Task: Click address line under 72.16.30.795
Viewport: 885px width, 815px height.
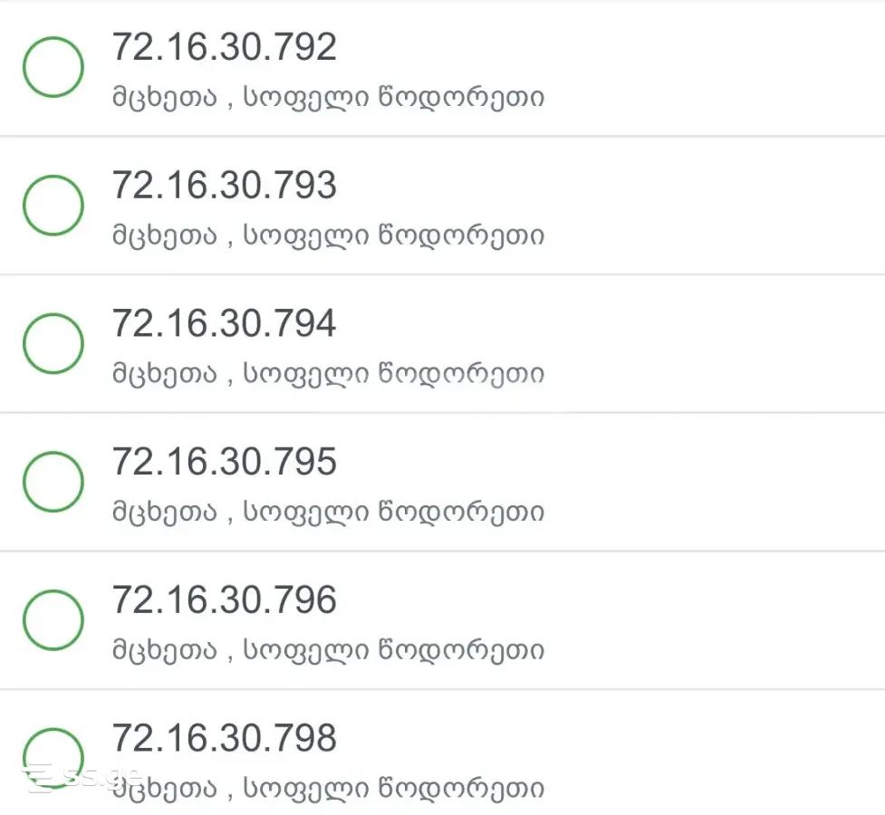Action: [329, 513]
